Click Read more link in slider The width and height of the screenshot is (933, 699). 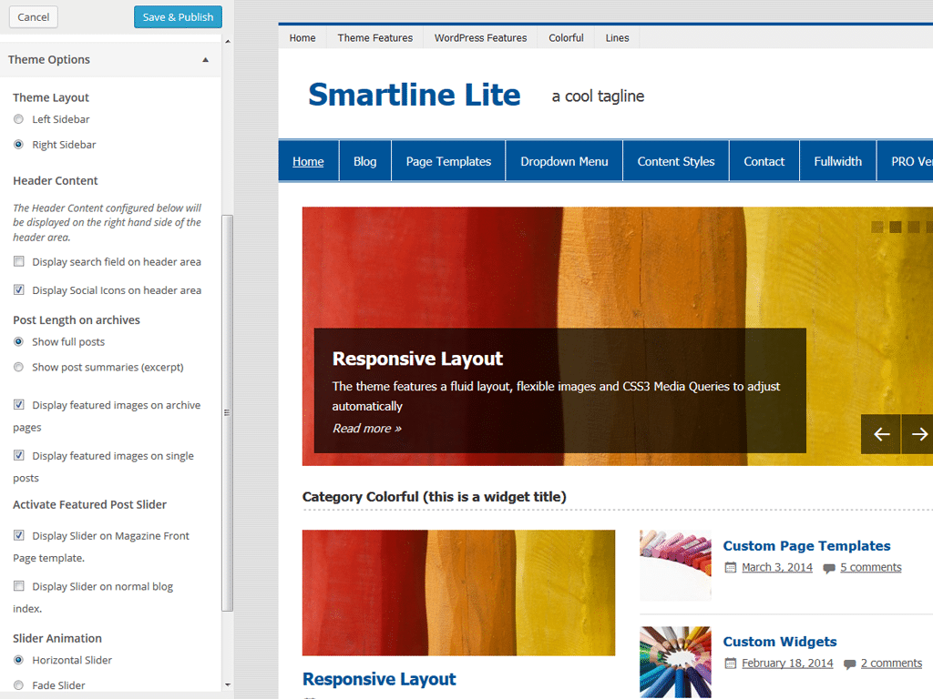(366, 429)
